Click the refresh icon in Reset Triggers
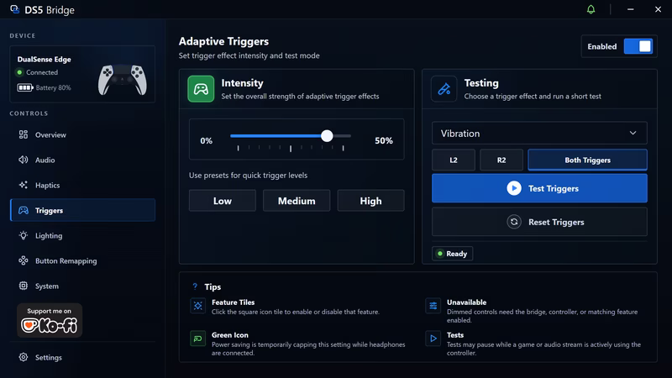Viewport: 672px width, 378px height. point(514,222)
